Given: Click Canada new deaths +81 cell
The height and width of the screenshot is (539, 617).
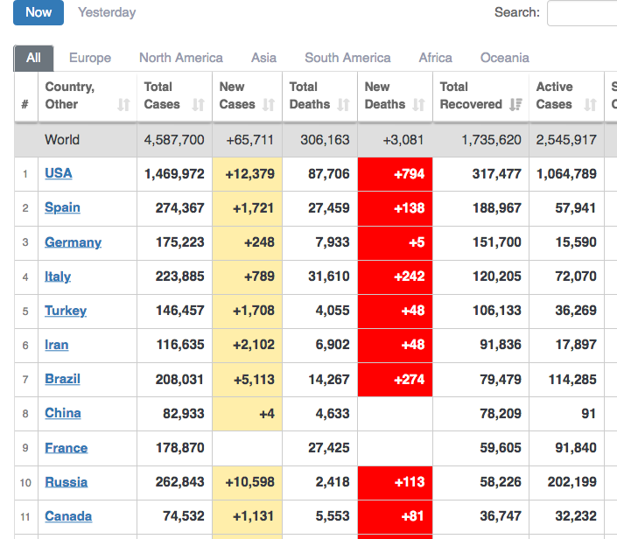Looking at the screenshot, I should [395, 517].
